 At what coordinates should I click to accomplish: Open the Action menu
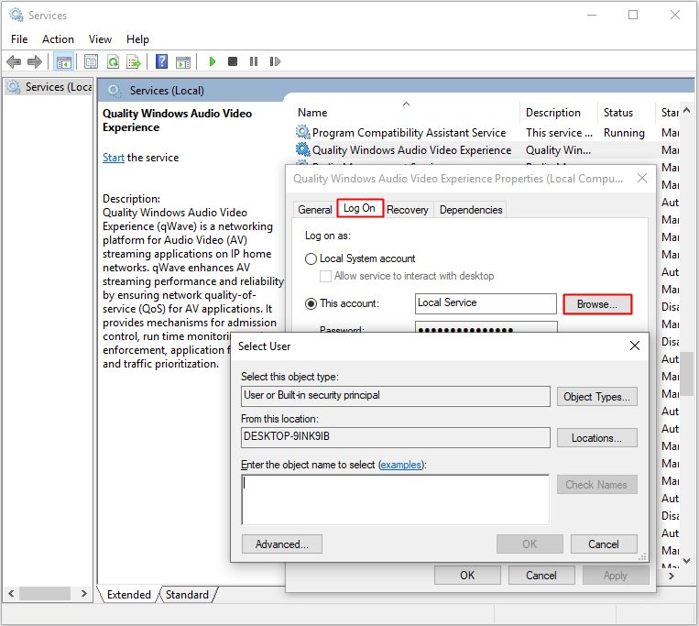point(58,39)
